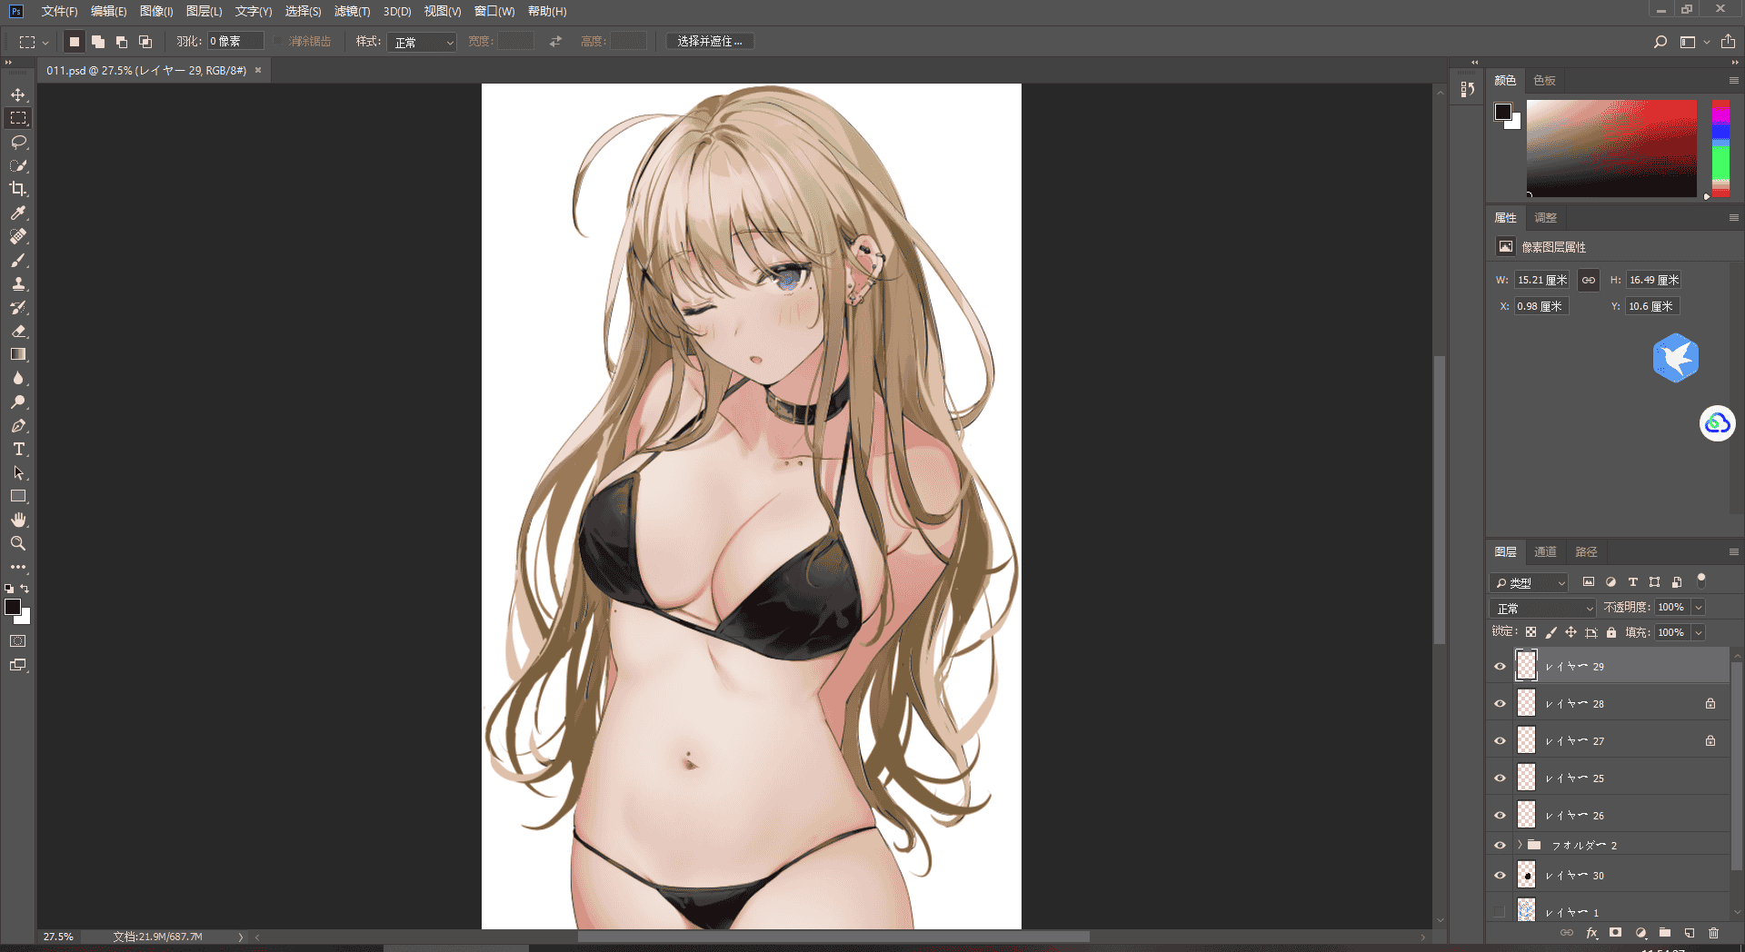Open the 滤镜(T) menu
Viewport: 1745px width, 952px height.
[x=352, y=11]
